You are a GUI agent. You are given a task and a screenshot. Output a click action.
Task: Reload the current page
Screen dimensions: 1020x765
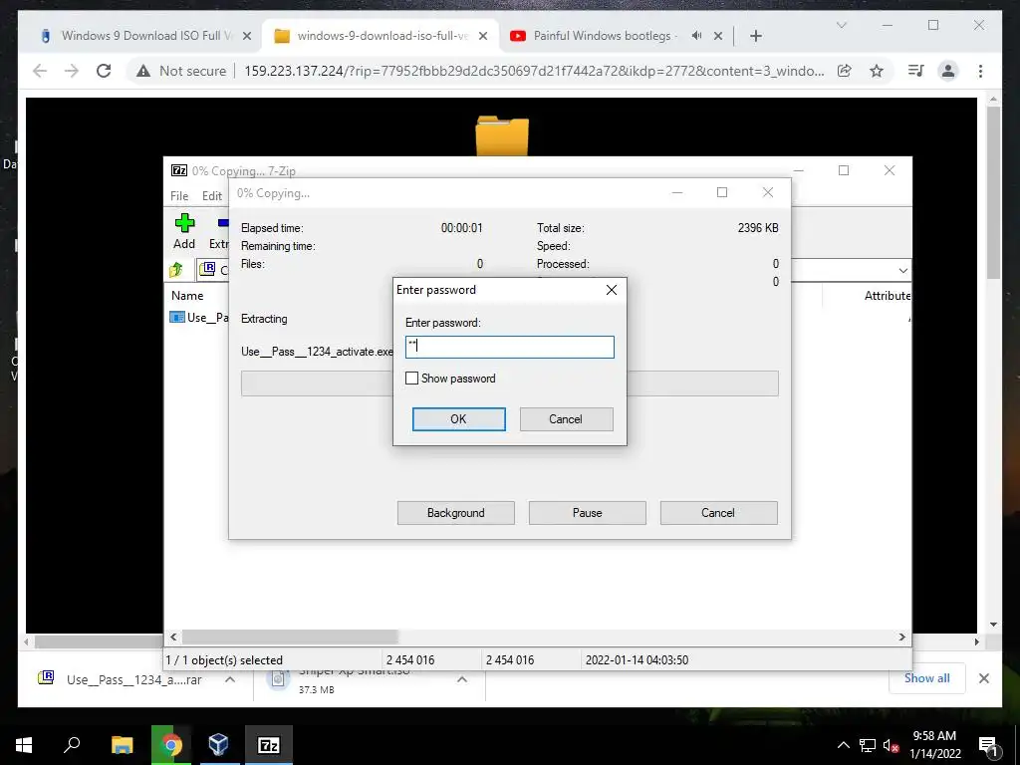[104, 71]
